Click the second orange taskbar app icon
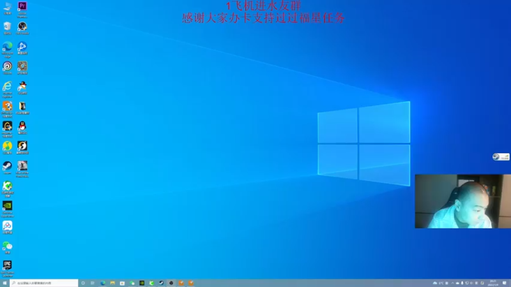Viewport: 511px width, 287px height. click(191, 283)
